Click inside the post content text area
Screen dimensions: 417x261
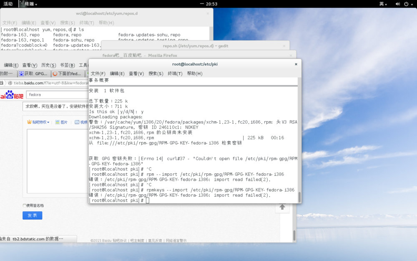[58, 161]
